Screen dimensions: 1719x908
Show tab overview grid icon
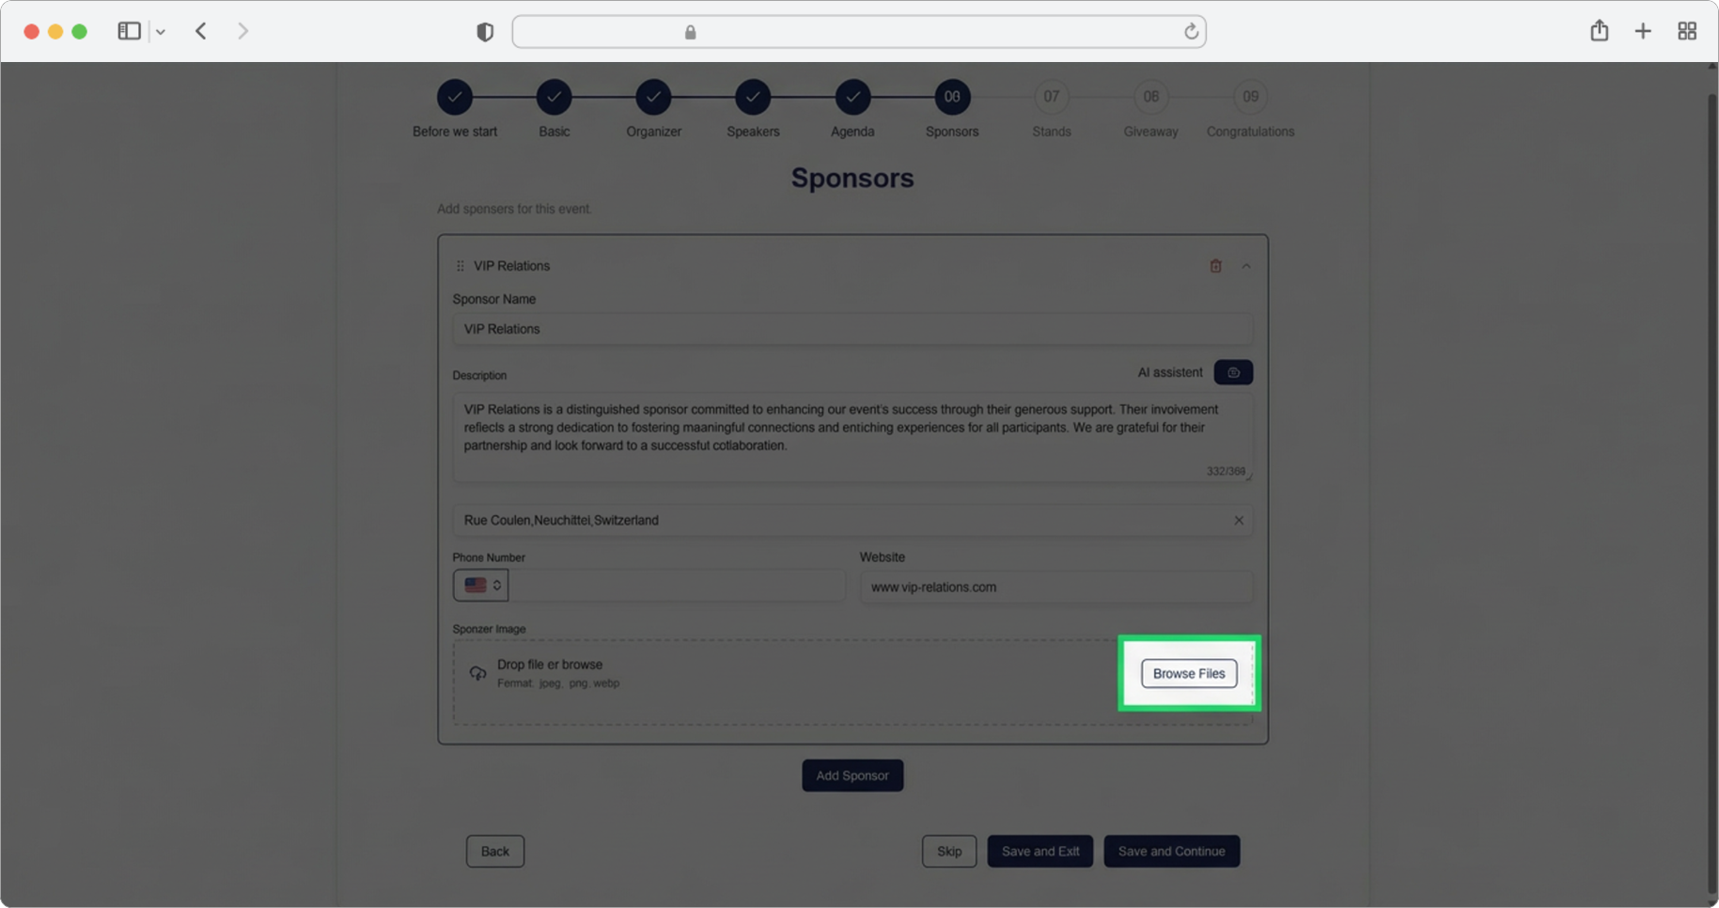click(1687, 31)
